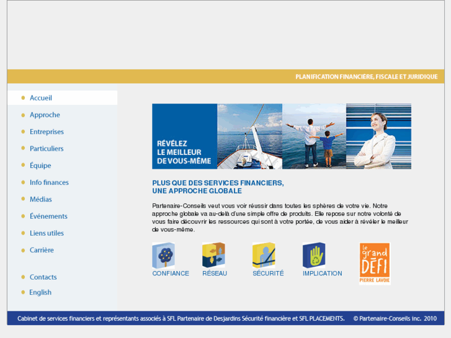
Task: Open the Liens utiles menu item
Action: [47, 233]
